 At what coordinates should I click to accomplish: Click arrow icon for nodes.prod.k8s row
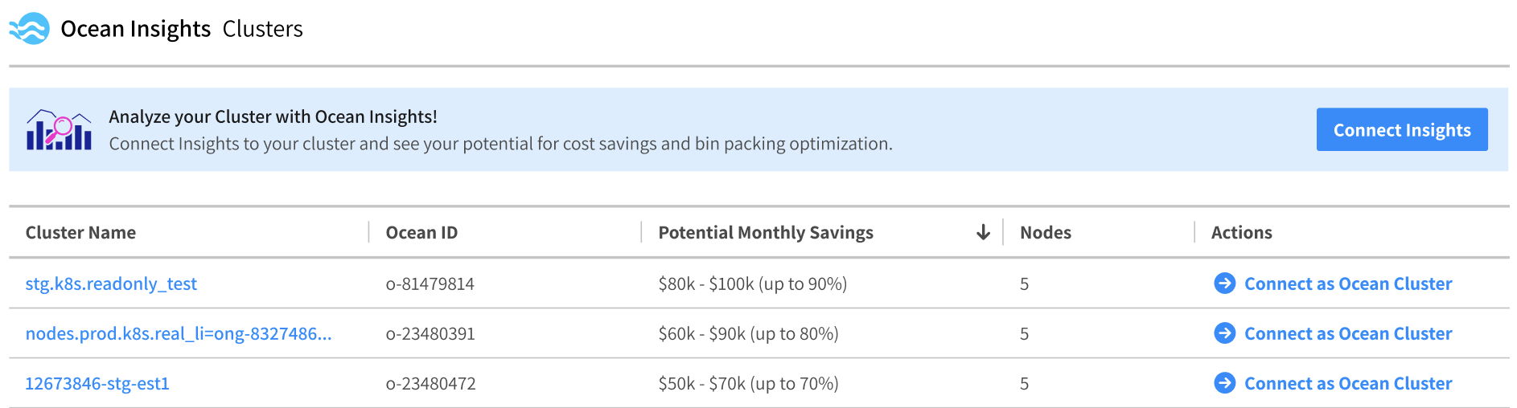coord(1224,333)
